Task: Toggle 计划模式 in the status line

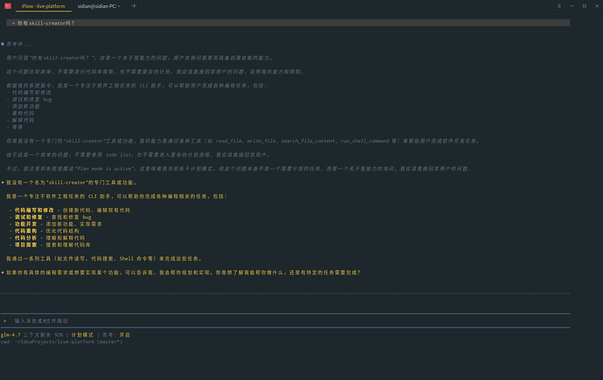Action: pyautogui.click(x=86, y=334)
